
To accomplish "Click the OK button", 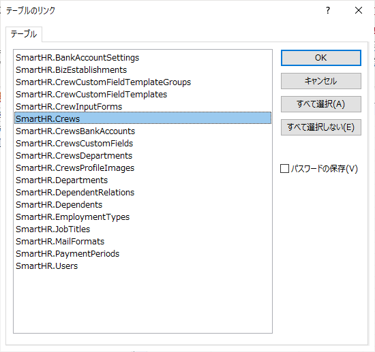I will point(320,58).
